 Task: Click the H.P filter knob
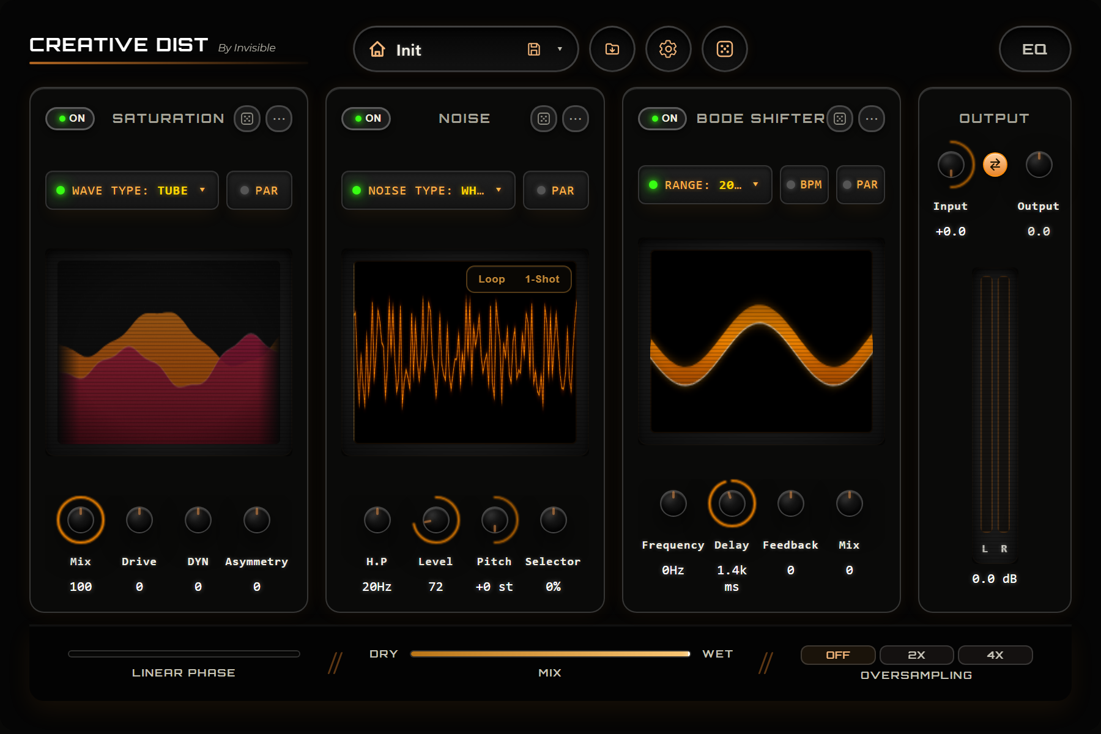(377, 520)
